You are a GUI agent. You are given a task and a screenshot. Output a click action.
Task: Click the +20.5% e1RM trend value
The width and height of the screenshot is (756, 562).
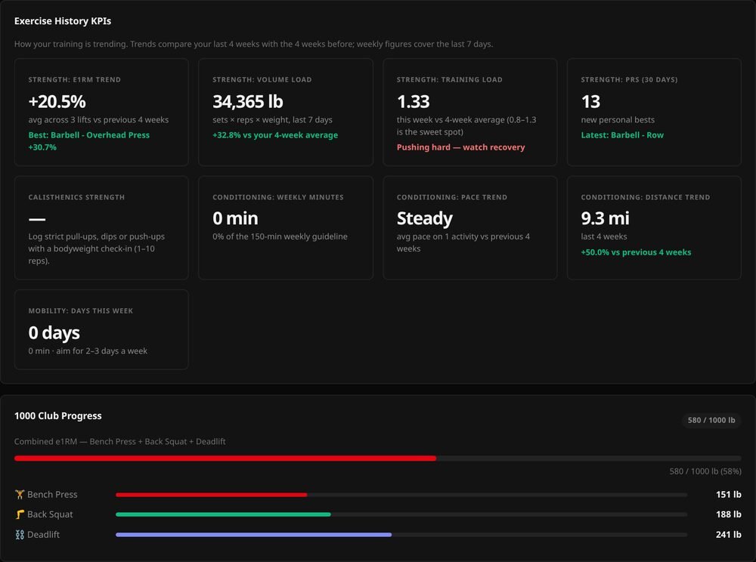(57, 102)
